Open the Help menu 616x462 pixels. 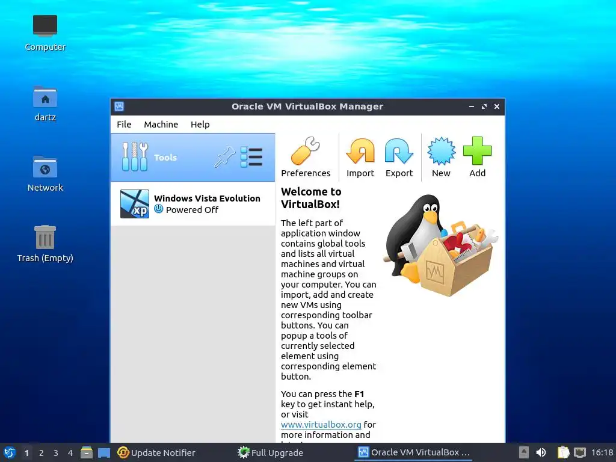click(x=200, y=125)
